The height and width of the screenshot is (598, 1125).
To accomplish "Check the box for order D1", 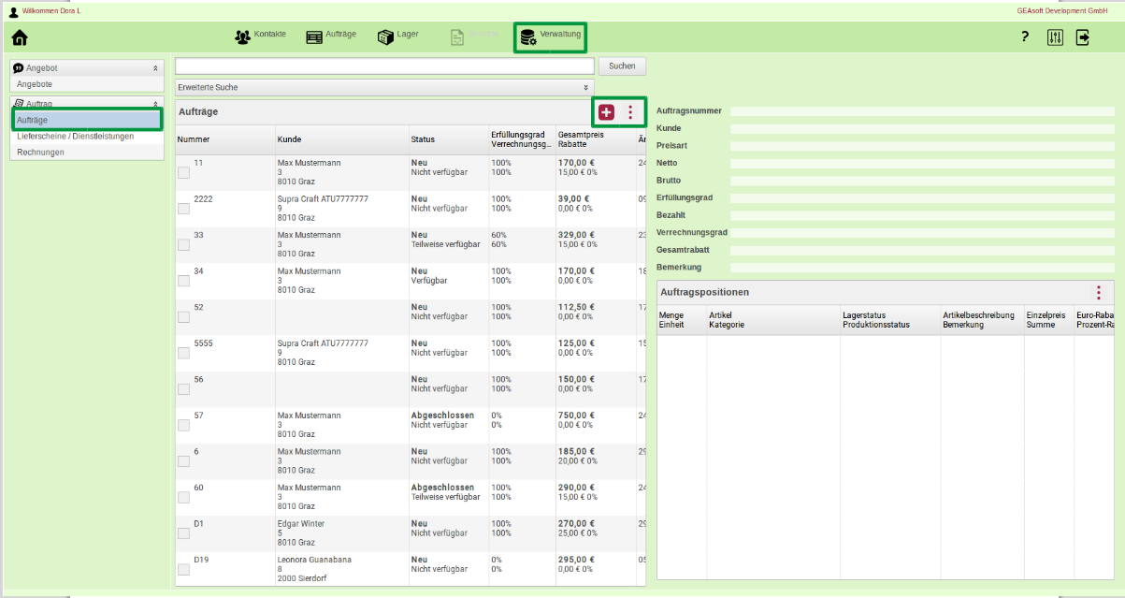I will tap(184, 533).
